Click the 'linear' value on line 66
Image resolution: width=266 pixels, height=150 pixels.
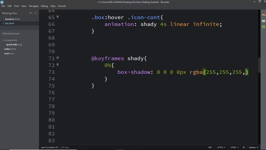[180, 24]
